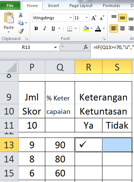
Task: Apply the cell borders button
Action: click(69, 29)
